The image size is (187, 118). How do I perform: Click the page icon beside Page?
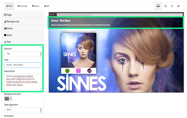pyautogui.click(x=5, y=15)
